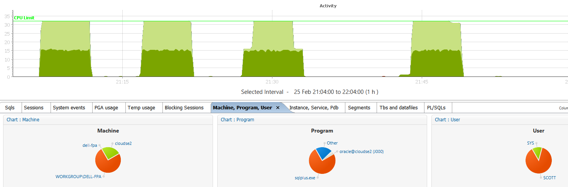
Task: Click the cloudse2 label in Machine chart
Action: 123,143
